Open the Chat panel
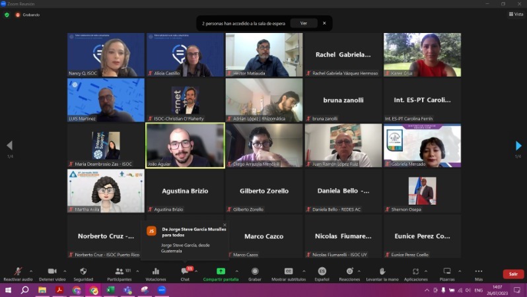Viewport: 527px width, 297px height. coord(185,271)
